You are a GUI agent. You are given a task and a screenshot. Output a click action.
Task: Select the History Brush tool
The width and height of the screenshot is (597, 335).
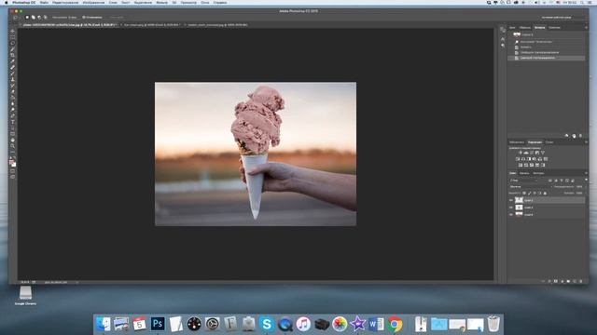[x=12, y=86]
